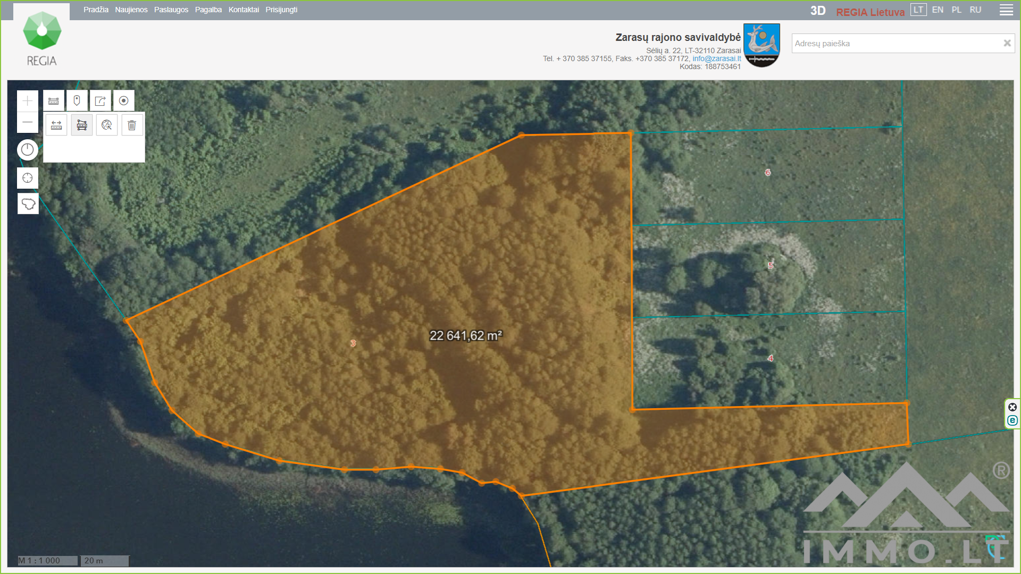Click the circular target record tool
This screenshot has width=1021, height=574.
click(124, 100)
